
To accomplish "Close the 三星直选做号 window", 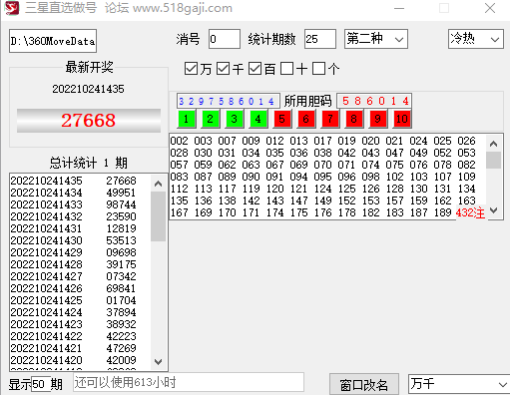I will pyautogui.click(x=490, y=8).
